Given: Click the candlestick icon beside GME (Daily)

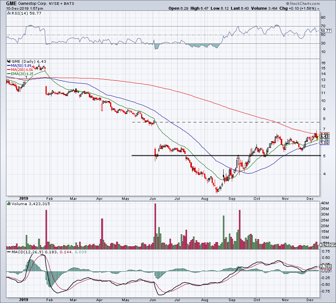Looking at the screenshot, I should [9, 61].
